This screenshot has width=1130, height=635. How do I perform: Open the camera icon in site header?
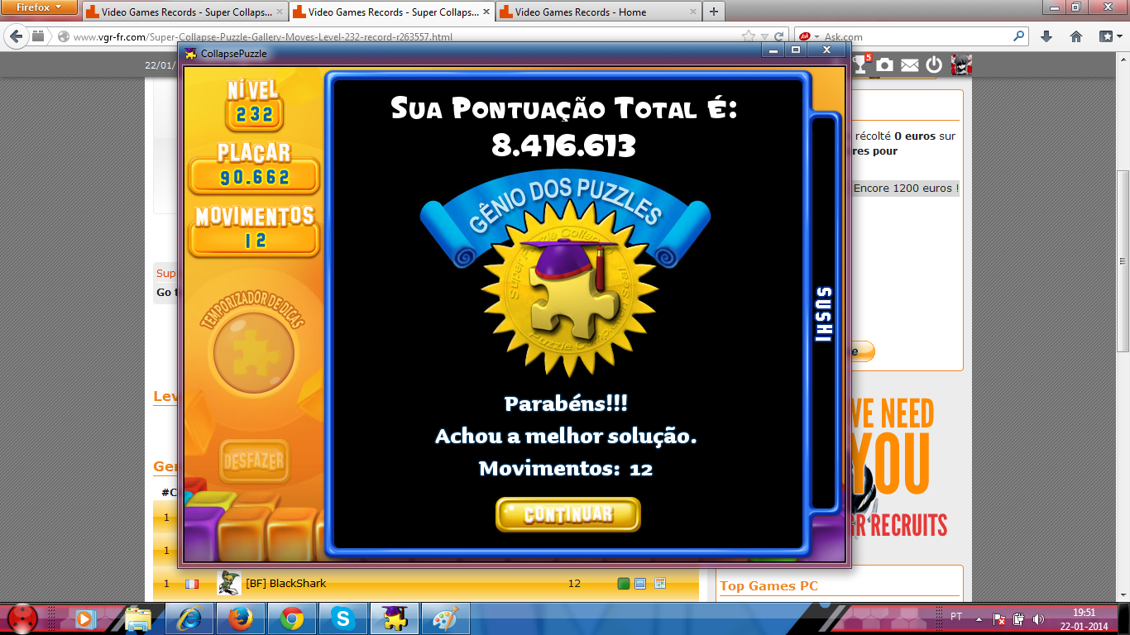885,64
